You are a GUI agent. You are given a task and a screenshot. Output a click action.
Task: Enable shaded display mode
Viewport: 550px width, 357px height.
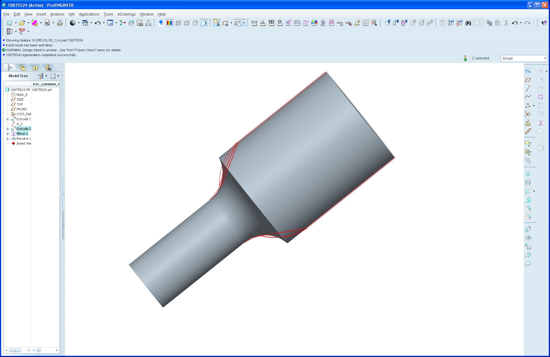pos(204,23)
